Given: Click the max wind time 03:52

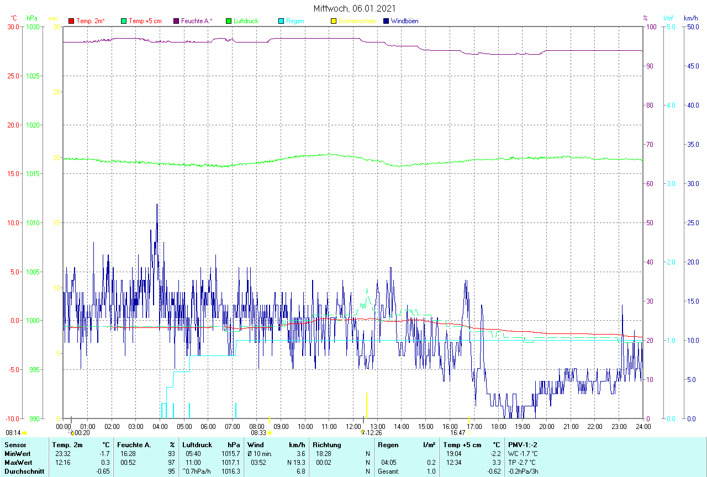Looking at the screenshot, I should (x=259, y=463).
